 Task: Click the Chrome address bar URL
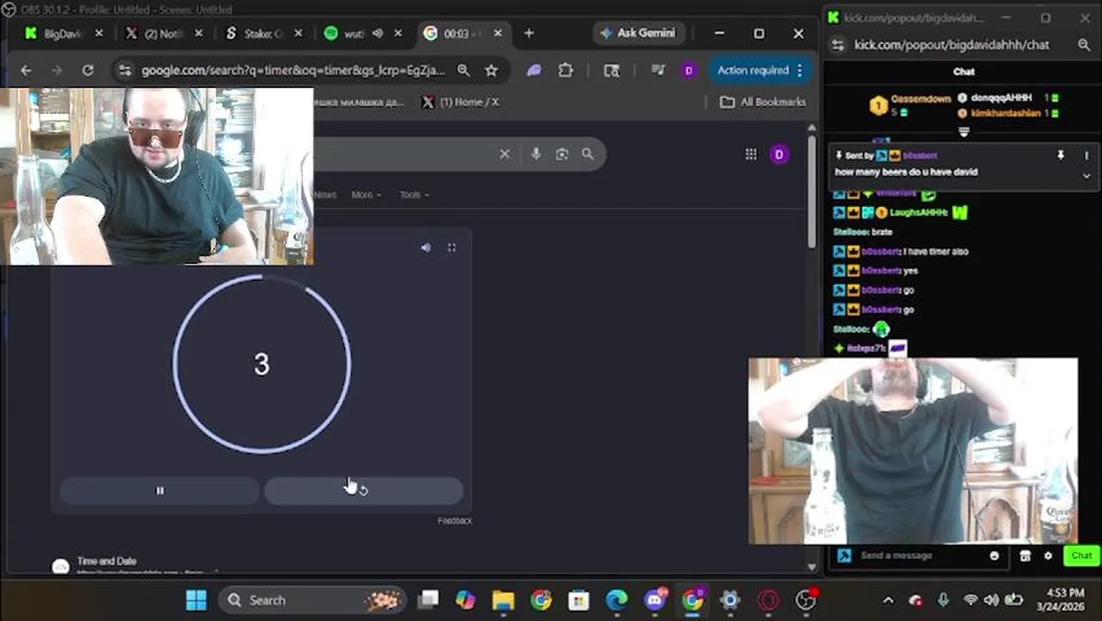pyautogui.click(x=293, y=71)
